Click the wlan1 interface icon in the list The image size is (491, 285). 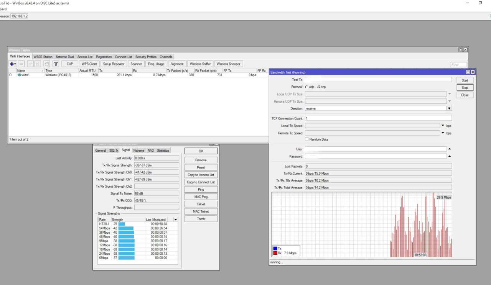[19, 75]
